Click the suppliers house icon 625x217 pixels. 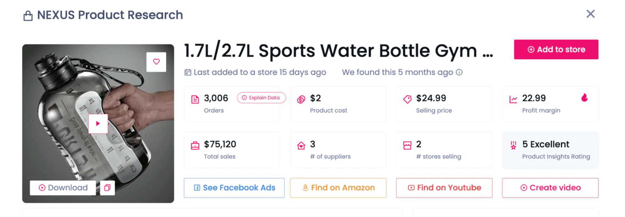pos(301,146)
